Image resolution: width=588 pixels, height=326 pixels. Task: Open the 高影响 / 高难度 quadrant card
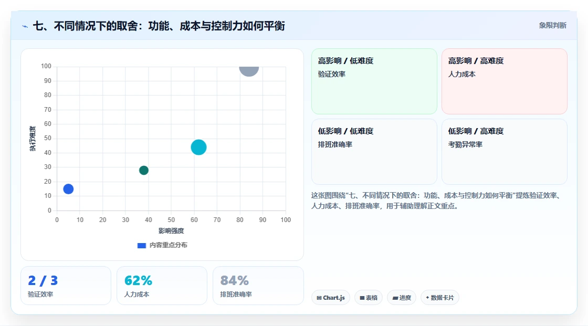click(x=505, y=81)
